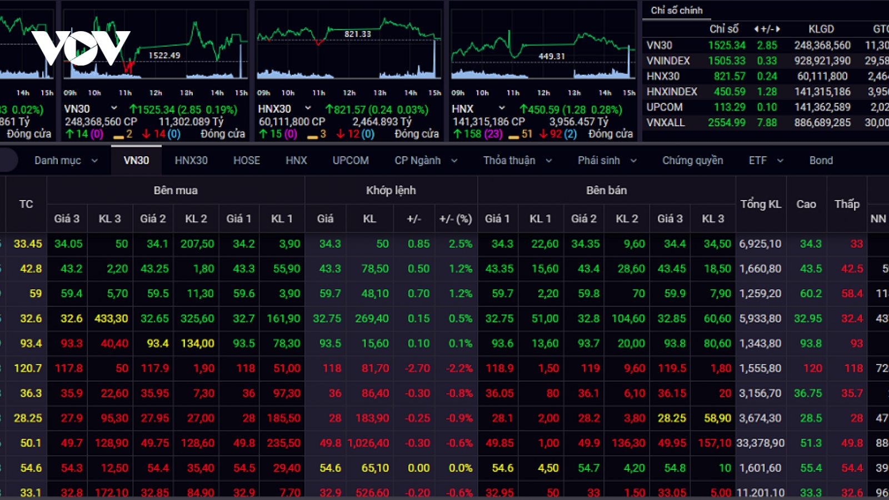Click the Bên bán group header

point(606,191)
